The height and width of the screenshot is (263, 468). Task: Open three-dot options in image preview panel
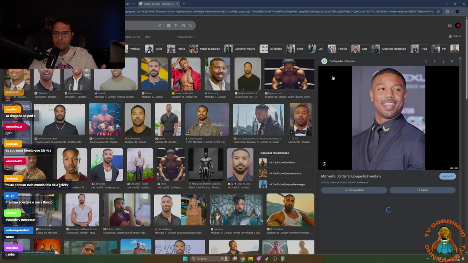[x=444, y=61]
